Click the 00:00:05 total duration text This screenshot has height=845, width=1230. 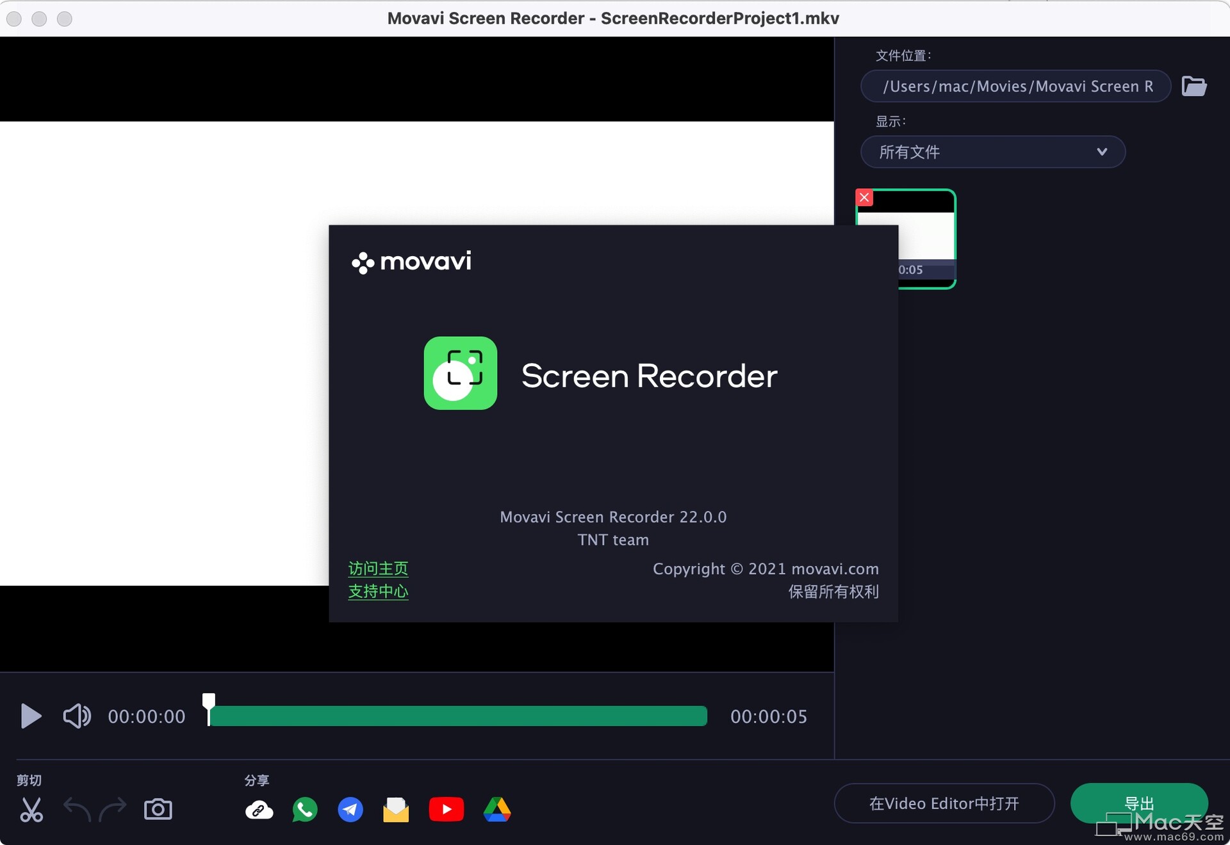(769, 716)
